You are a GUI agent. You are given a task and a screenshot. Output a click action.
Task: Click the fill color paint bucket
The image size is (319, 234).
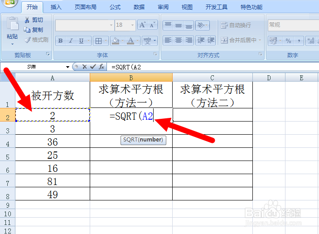[116, 41]
